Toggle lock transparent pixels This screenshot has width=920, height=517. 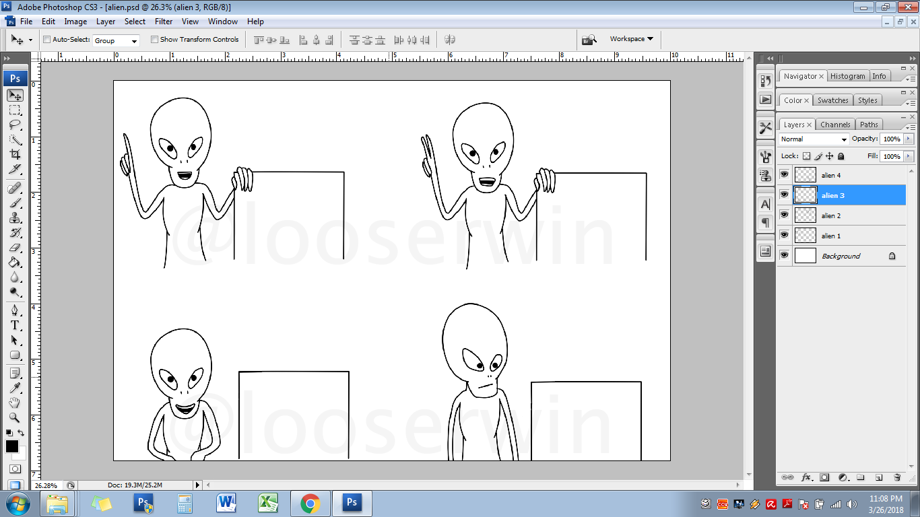tap(806, 156)
